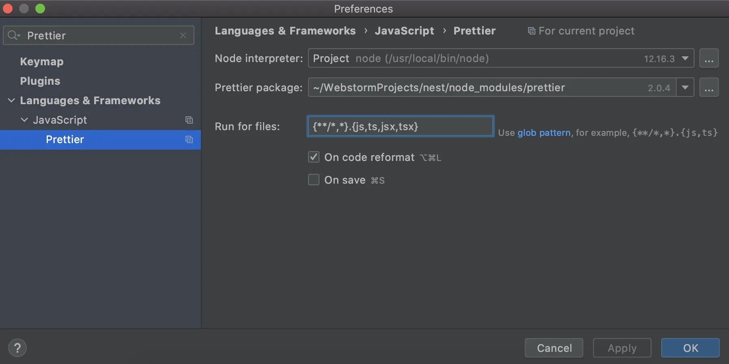Screen dimensions: 729x364
Task: Disable On code reformat checkbox
Action: pyautogui.click(x=314, y=157)
